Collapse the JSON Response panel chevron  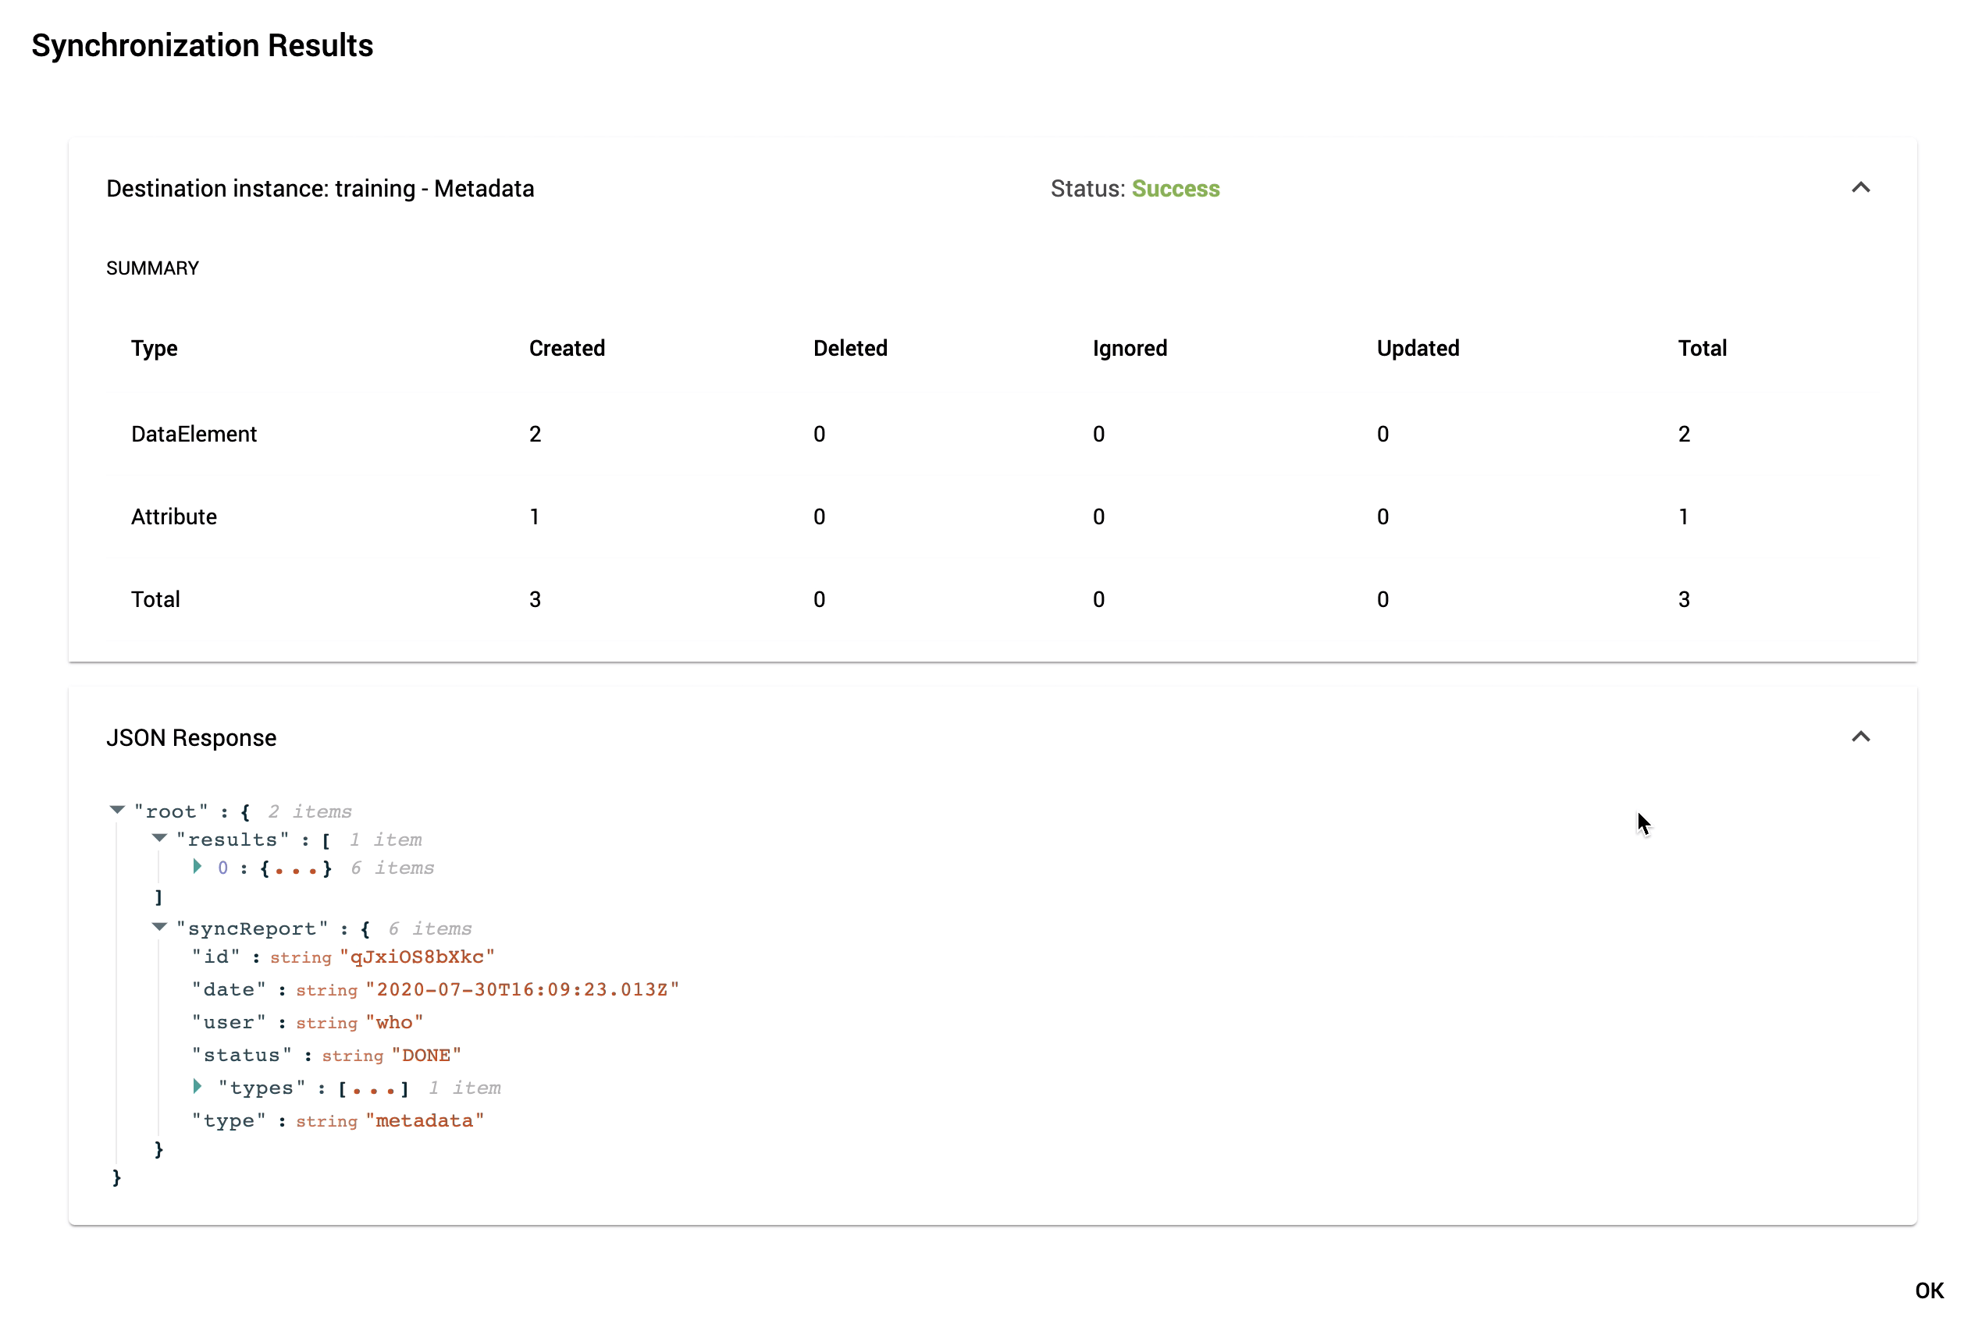point(1860,737)
